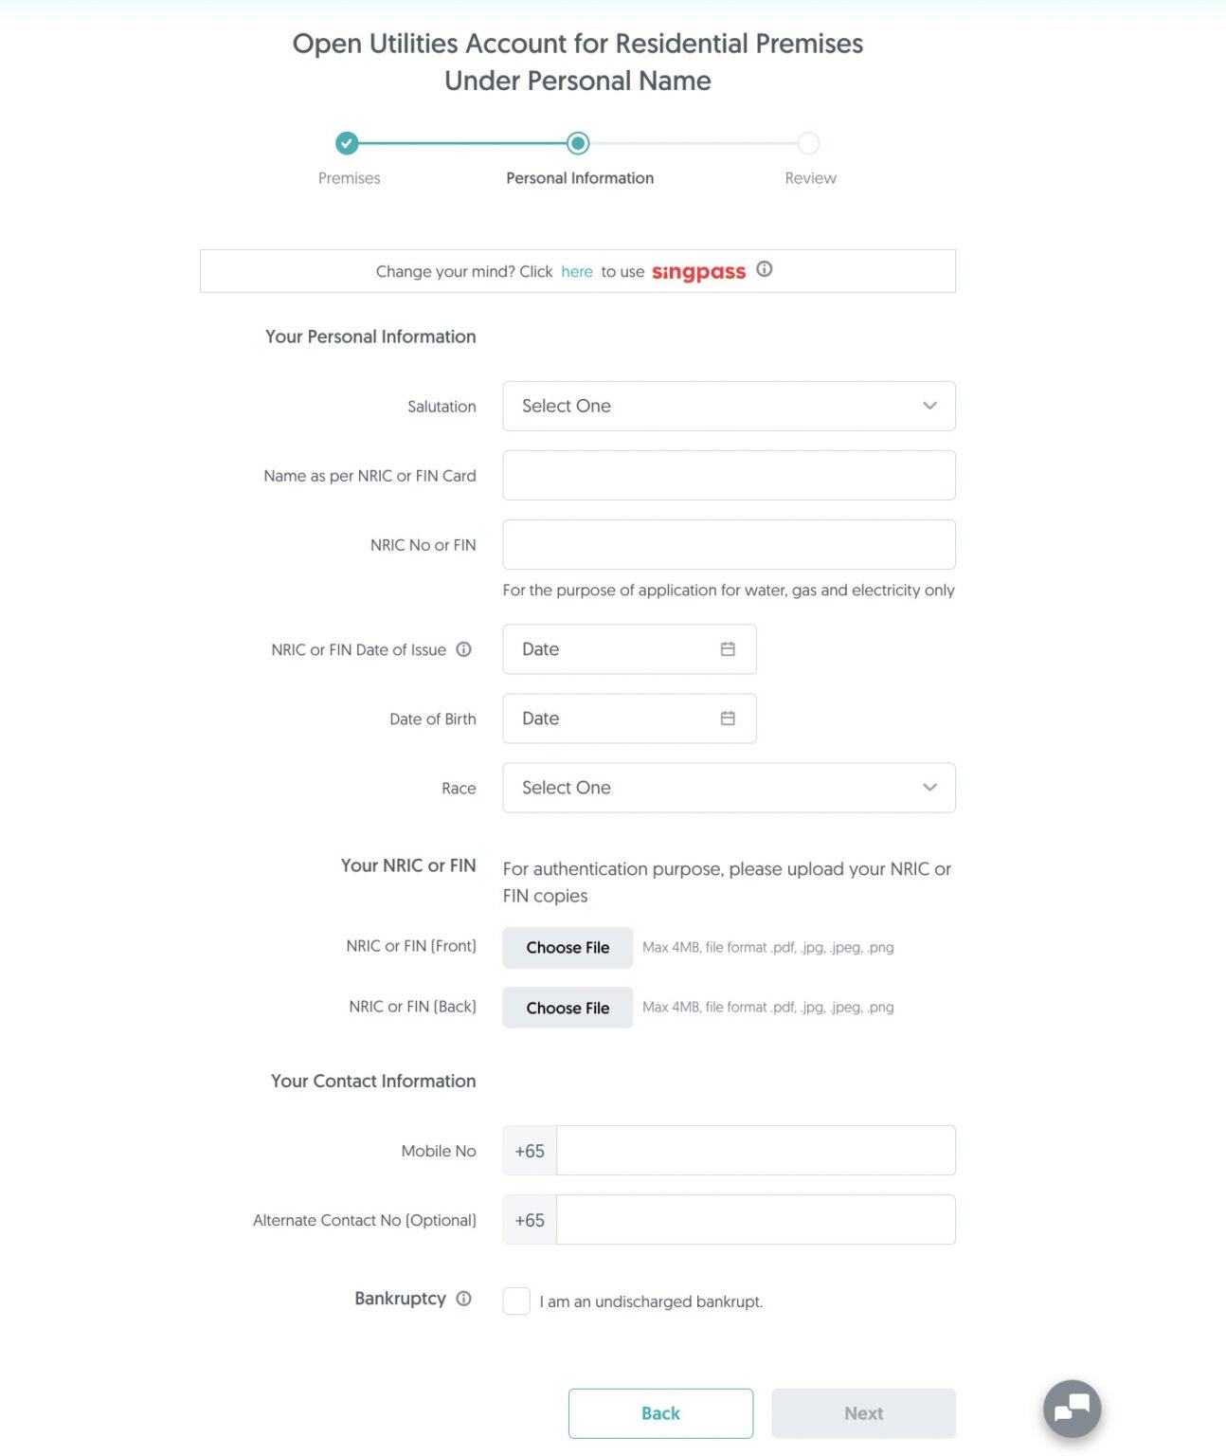Click the info icon next to Bankruptcy

click(463, 1299)
